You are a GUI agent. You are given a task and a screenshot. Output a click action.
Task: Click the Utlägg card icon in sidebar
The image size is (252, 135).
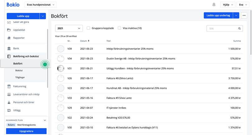tap(9, 110)
